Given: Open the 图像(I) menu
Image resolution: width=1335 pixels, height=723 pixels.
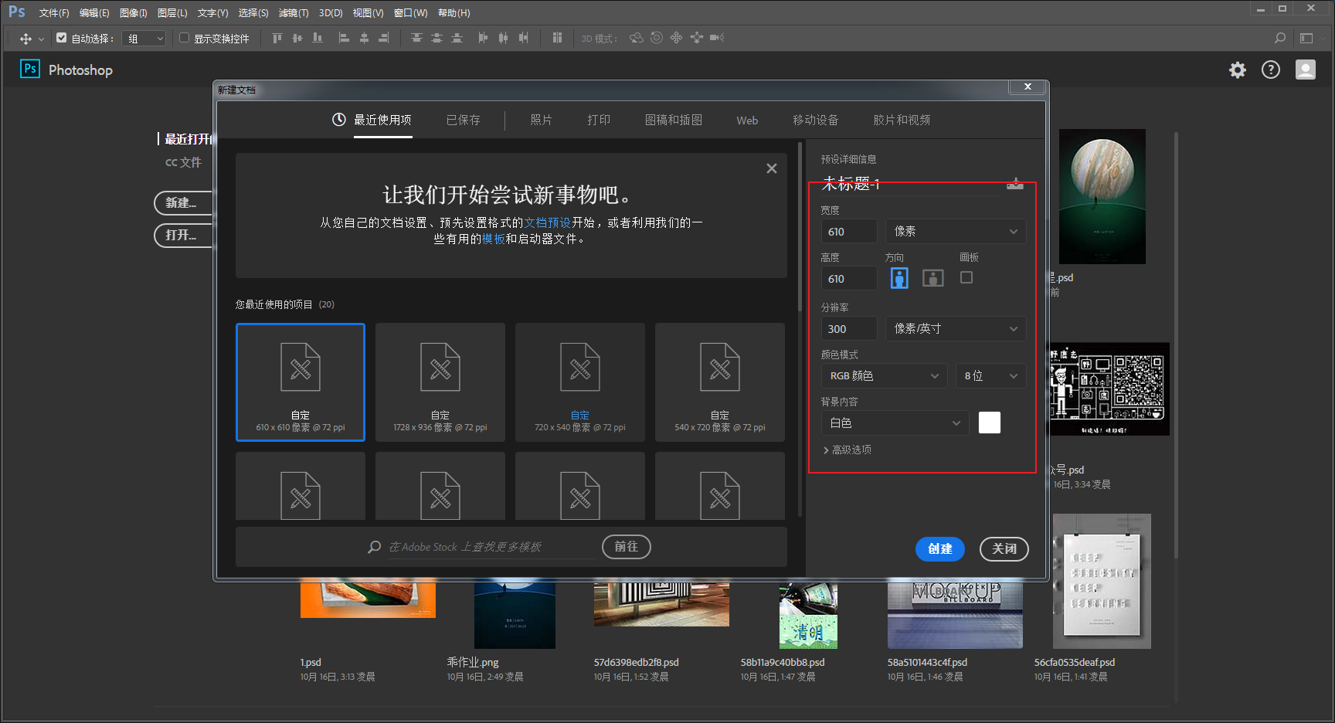Looking at the screenshot, I should click(x=133, y=13).
